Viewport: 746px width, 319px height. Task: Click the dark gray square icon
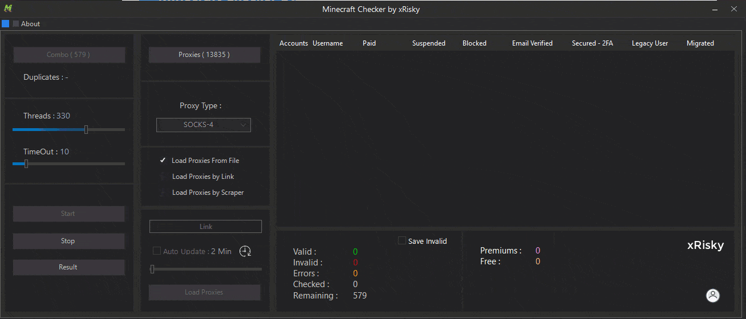tap(16, 24)
